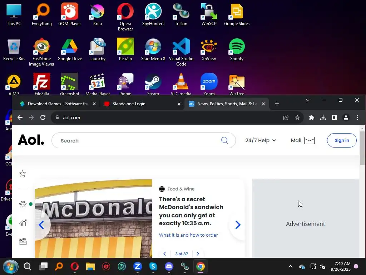Launch Krita from the desktop
Viewport: 366px width, 275px height.
coord(97,15)
